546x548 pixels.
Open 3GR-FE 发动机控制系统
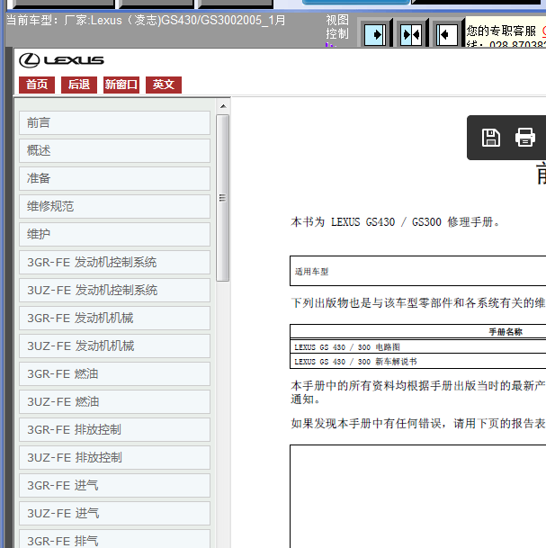click(x=114, y=262)
